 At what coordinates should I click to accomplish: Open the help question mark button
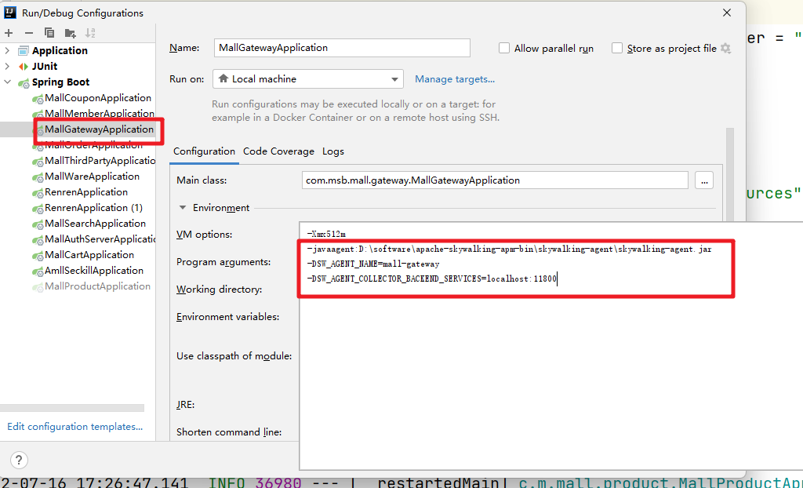[19, 460]
